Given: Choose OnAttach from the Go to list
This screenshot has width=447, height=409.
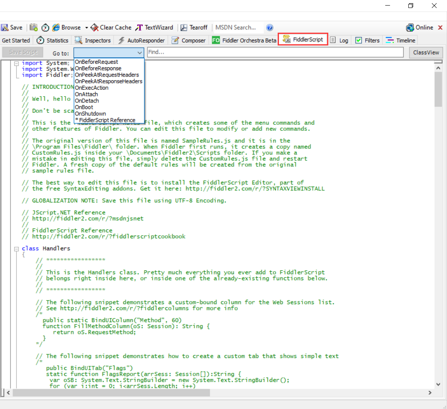Looking at the screenshot, I should 109,94.
